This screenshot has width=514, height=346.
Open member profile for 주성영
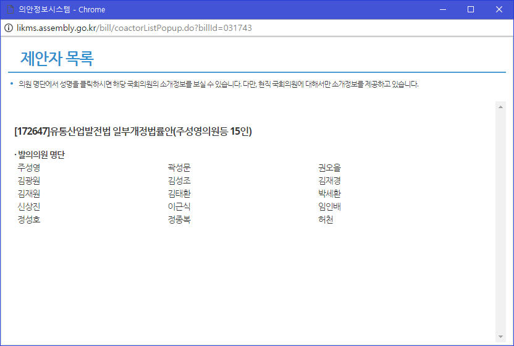[x=29, y=167]
